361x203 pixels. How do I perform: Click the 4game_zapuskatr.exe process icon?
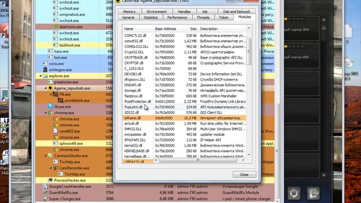(x=50, y=88)
